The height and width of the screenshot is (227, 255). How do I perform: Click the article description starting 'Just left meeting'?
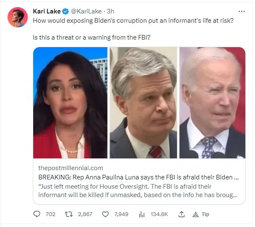[138, 190]
